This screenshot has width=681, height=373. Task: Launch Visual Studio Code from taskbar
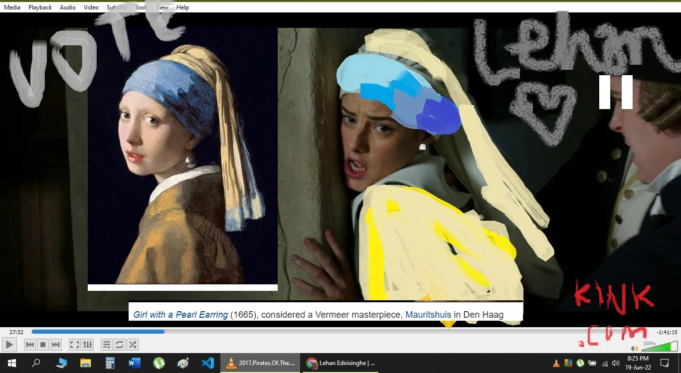[208, 363]
